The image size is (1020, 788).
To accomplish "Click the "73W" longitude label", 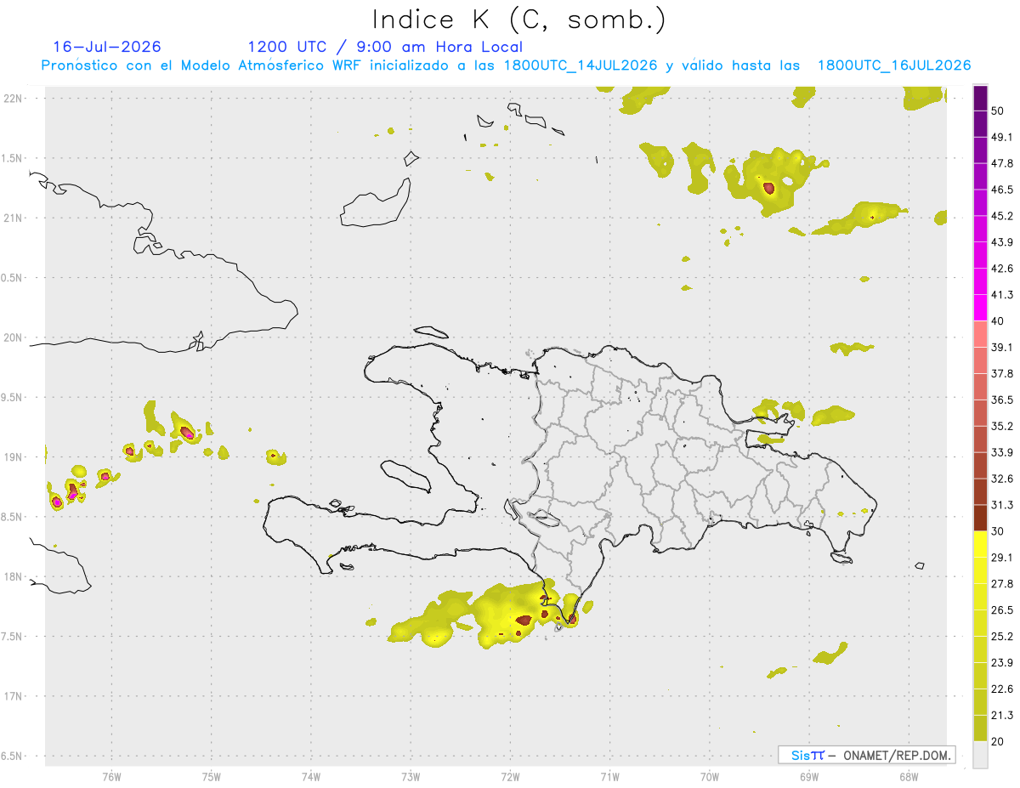I will 411,775.
